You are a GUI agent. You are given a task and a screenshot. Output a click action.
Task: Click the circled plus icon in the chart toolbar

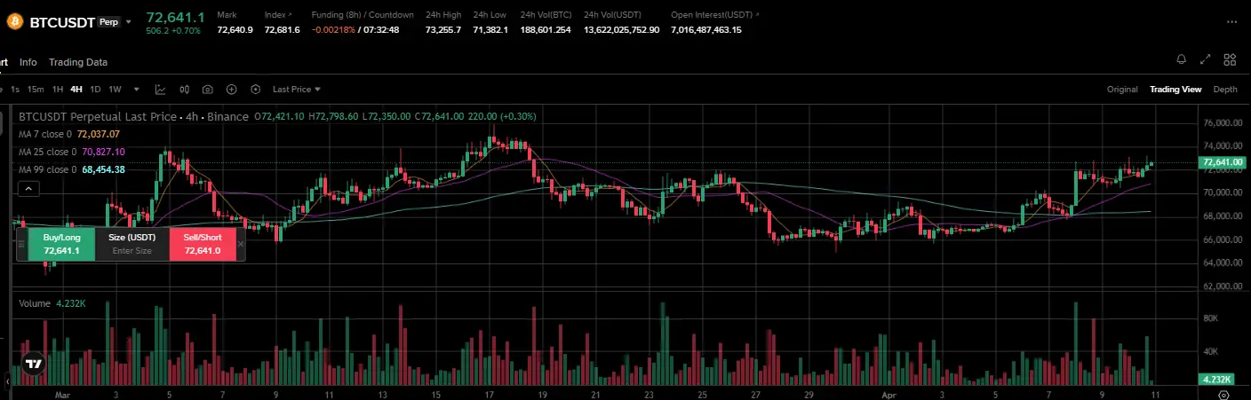[232, 90]
